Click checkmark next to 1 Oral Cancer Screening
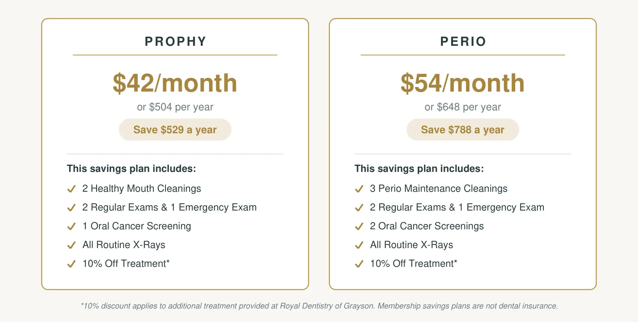Viewport: 638px width, 322px height. point(71,226)
